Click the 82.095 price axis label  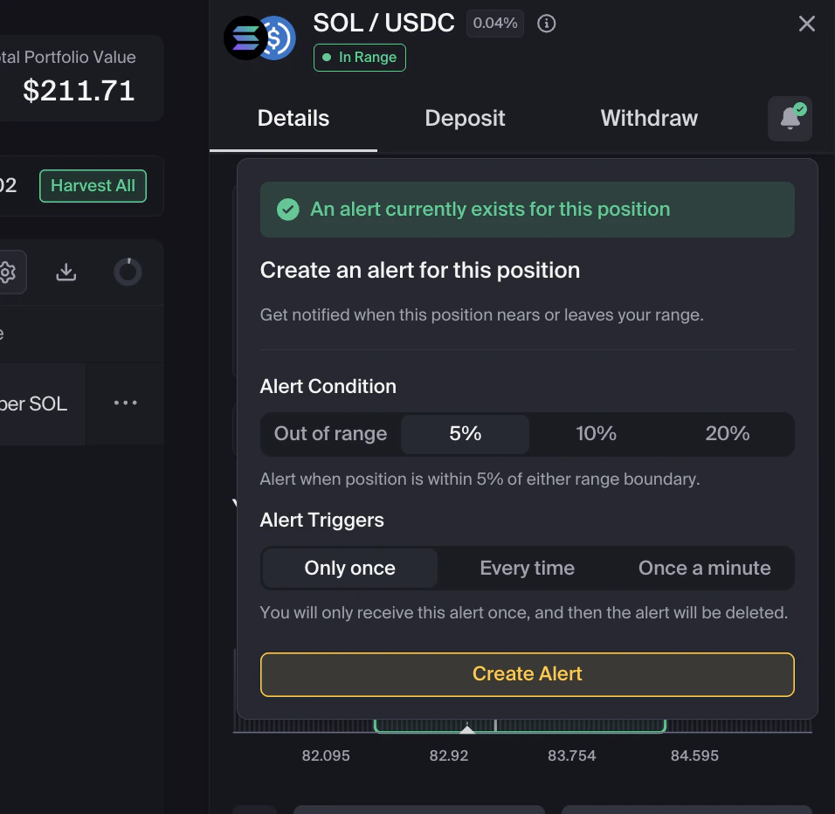coord(326,755)
